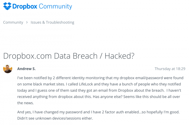Open the Community breadcrumb link
The width and height of the screenshot is (189, 125).
(x=13, y=22)
